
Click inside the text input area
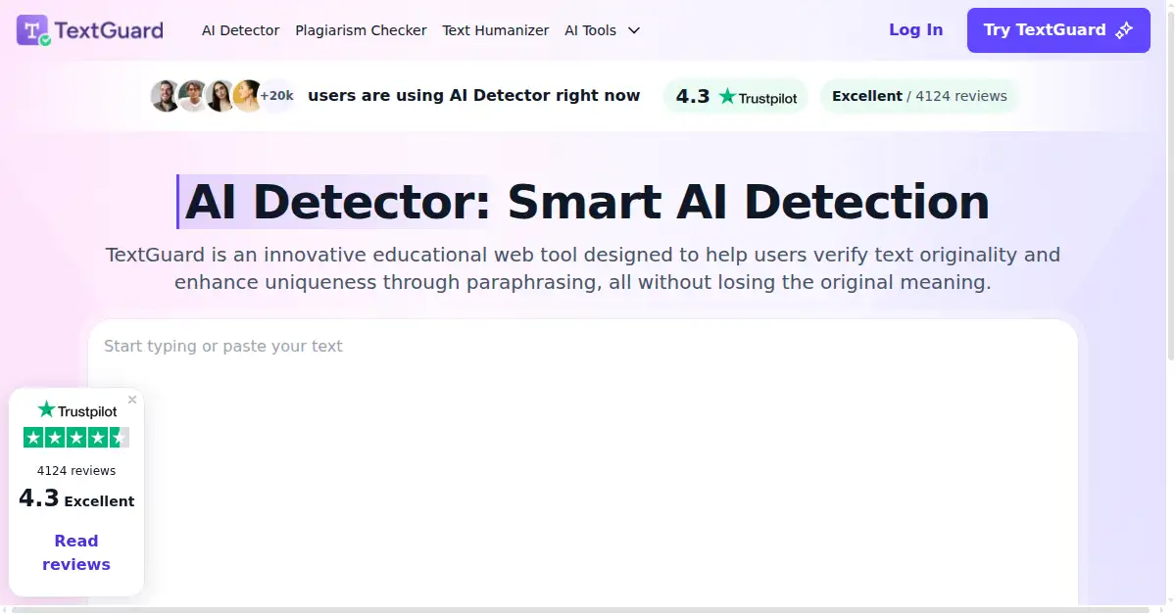pos(583,462)
